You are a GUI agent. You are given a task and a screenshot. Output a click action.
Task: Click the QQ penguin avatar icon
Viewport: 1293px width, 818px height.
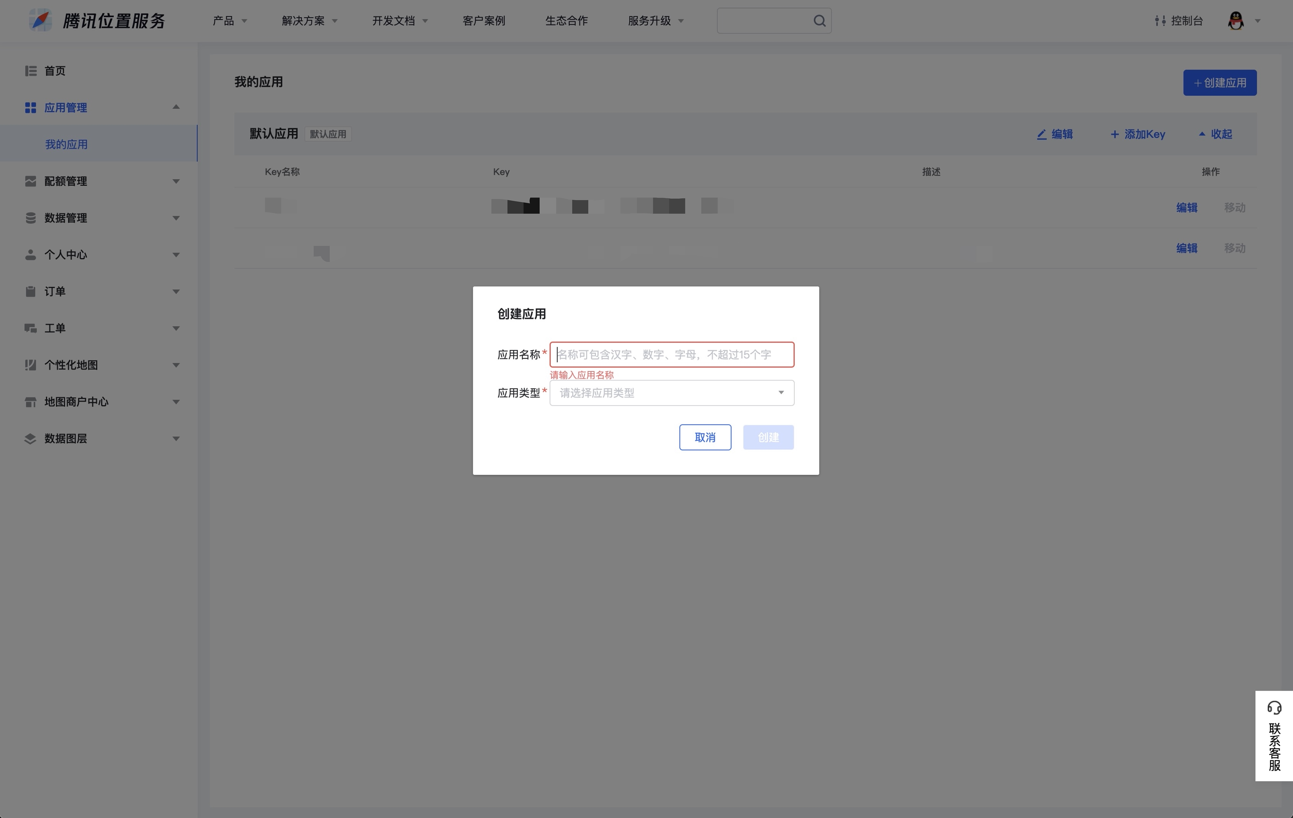(x=1236, y=21)
